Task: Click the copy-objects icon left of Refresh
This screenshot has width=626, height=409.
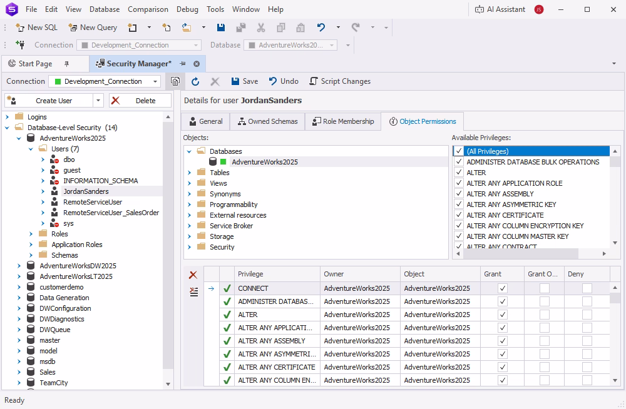Action: pos(175,81)
